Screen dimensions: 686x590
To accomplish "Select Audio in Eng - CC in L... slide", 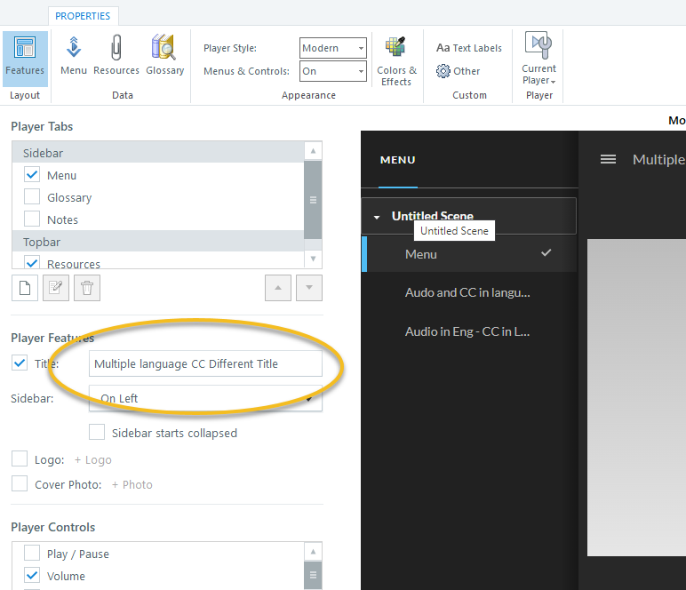I will click(469, 331).
